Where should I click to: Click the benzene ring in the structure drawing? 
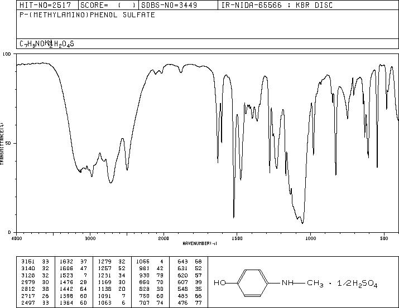click(253, 283)
